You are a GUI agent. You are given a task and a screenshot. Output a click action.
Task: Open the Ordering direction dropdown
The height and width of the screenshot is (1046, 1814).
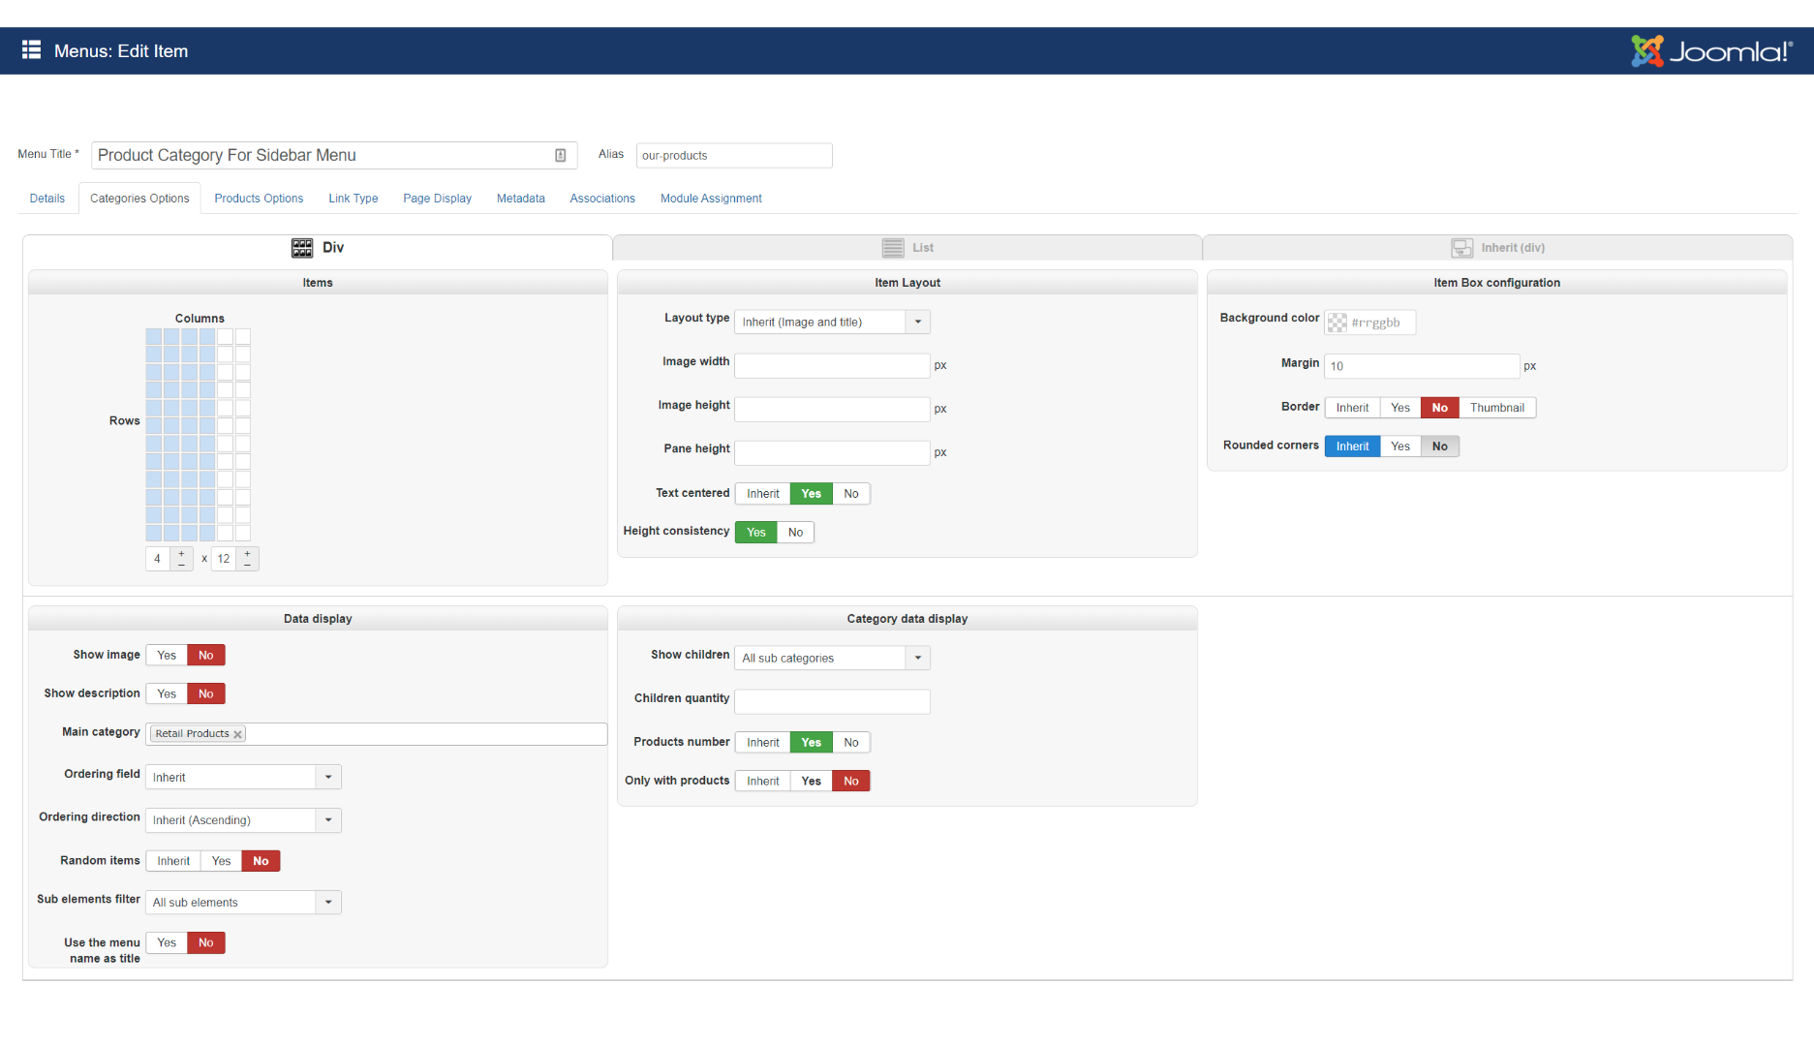click(x=243, y=820)
